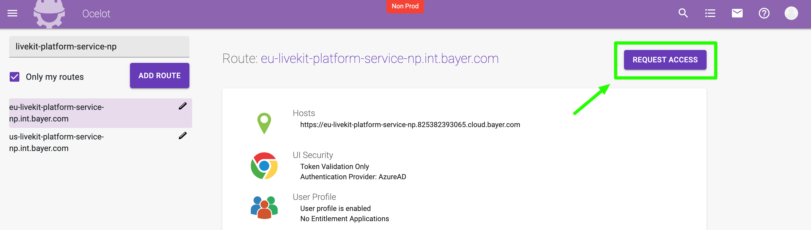Click the green Hosts map pin icon
Viewport: 811px width, 230px height.
click(x=264, y=123)
